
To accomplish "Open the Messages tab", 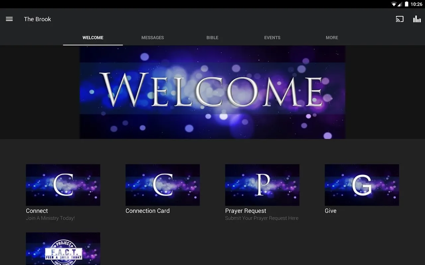I will pyautogui.click(x=153, y=38).
